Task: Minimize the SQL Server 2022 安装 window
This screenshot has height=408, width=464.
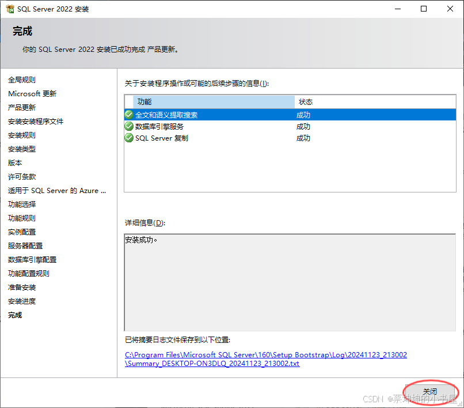Action: (398, 9)
